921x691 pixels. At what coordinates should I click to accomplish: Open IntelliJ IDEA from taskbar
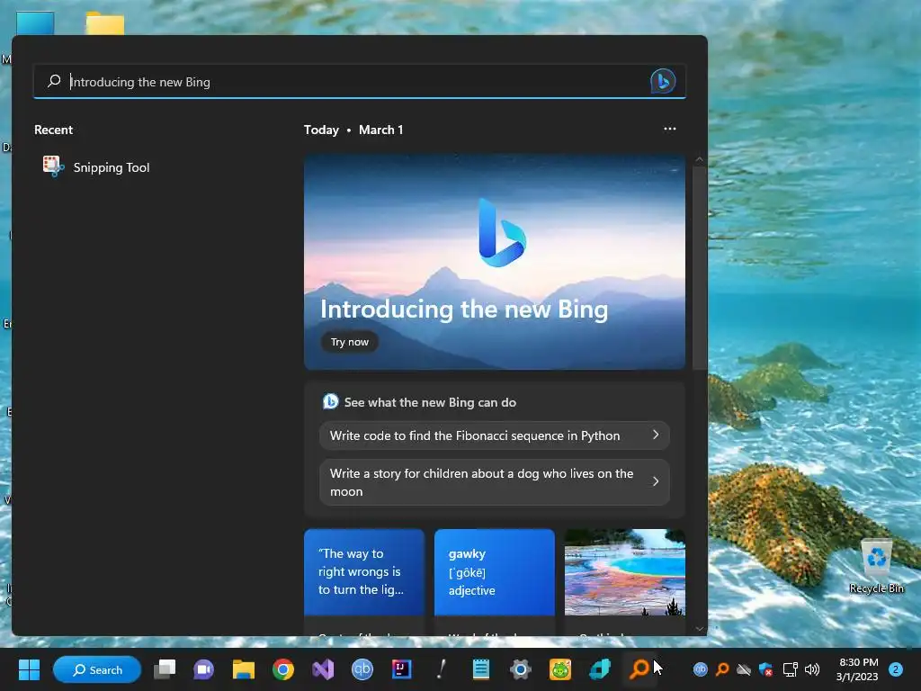point(402,669)
